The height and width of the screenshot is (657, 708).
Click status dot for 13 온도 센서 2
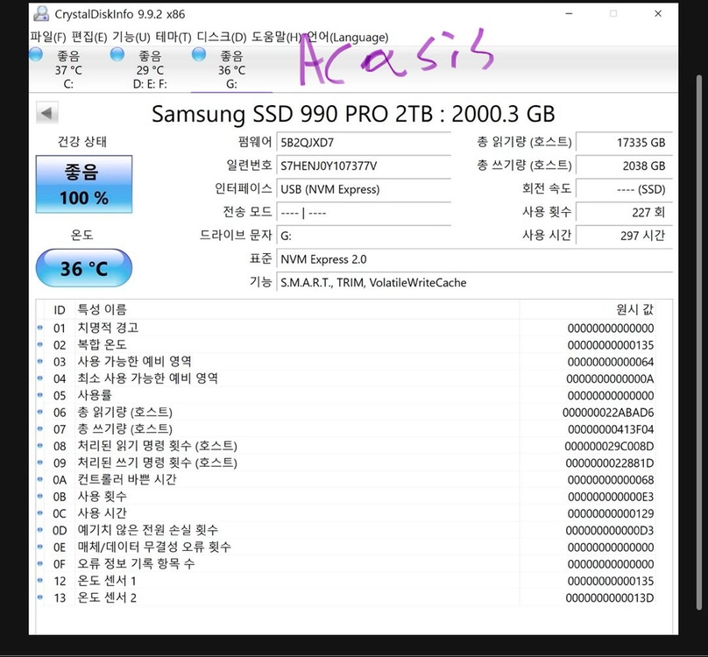tap(40, 597)
